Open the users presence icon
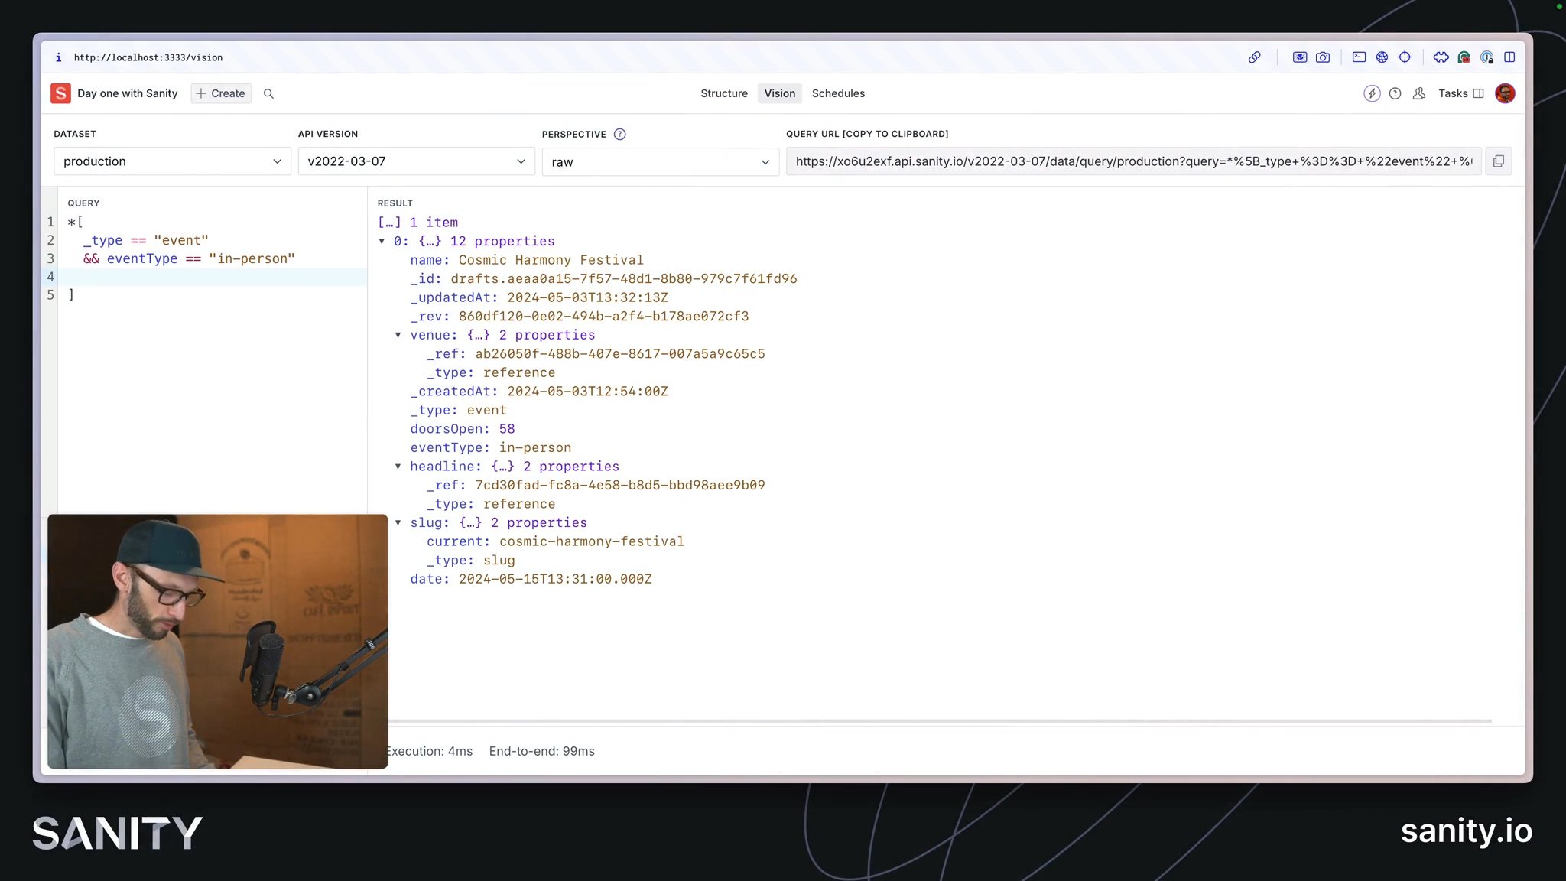The height and width of the screenshot is (881, 1566). [1419, 93]
